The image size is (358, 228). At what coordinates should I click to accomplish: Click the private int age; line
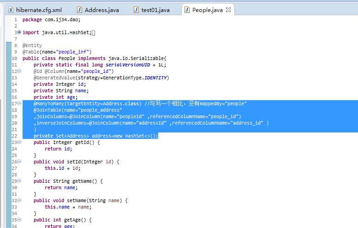coord(55,97)
